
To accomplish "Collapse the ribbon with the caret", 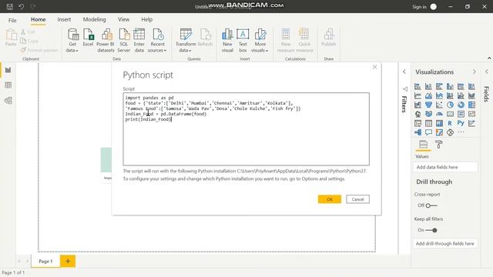I will 489,58.
